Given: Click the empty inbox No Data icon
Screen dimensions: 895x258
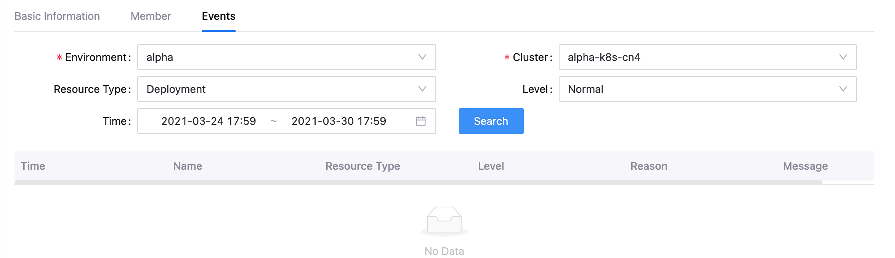Looking at the screenshot, I should (444, 221).
